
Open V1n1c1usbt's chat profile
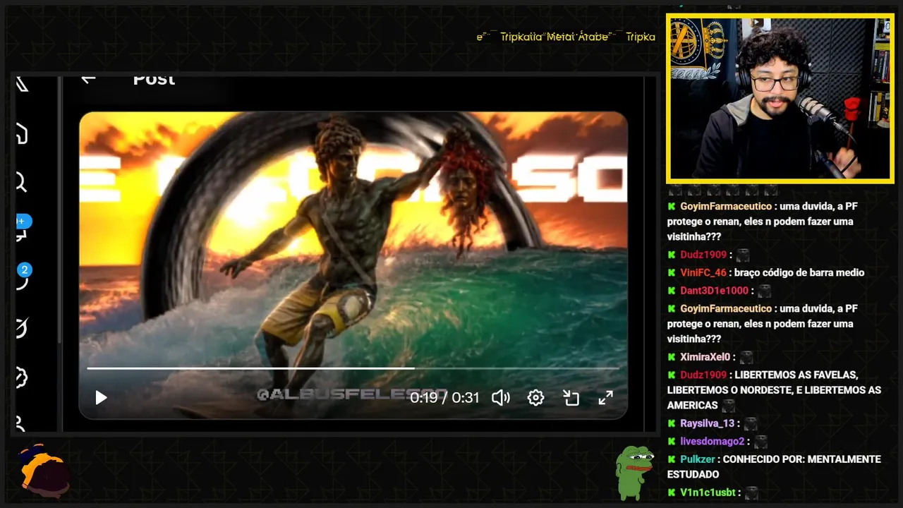point(708,492)
